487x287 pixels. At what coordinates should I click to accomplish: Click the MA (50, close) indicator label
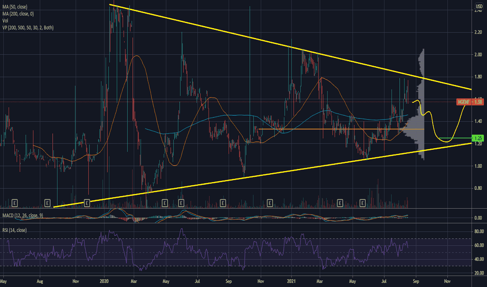(15, 7)
